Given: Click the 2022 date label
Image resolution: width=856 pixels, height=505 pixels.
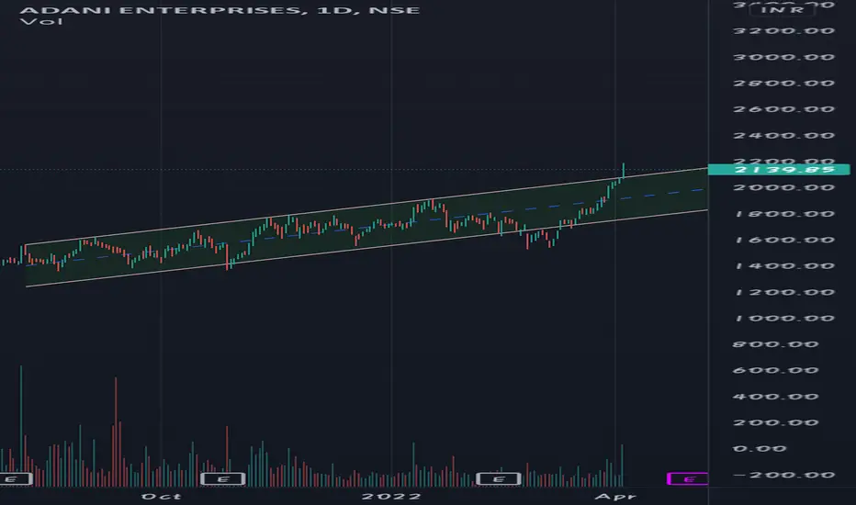Looking at the screenshot, I should pyautogui.click(x=391, y=496).
